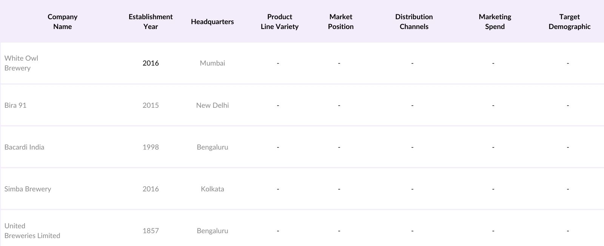This screenshot has width=604, height=246.
Task: Select the Market Position column header
Action: coord(341,21)
